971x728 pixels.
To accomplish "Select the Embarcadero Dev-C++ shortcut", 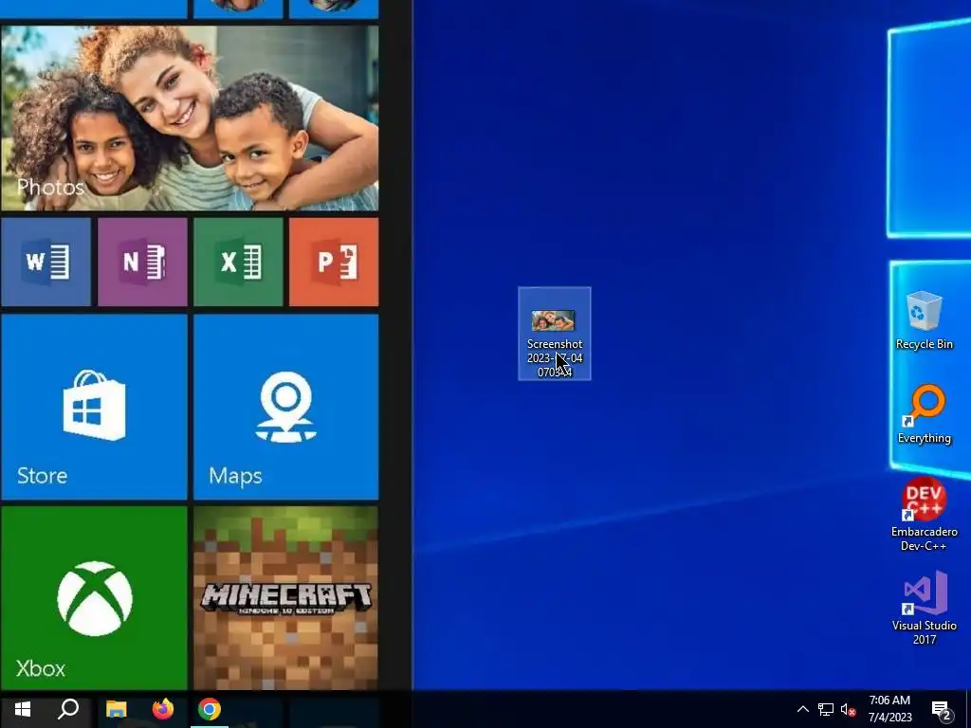I will pos(924,515).
